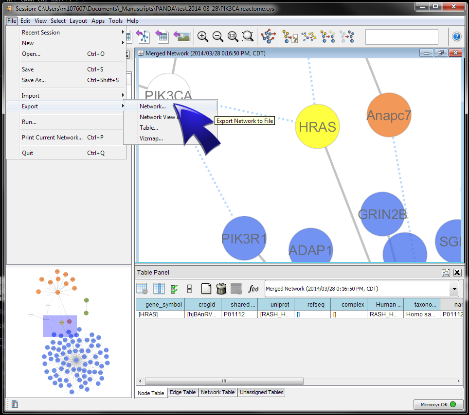
Task: Open the Help icon in the toolbar
Action: coord(456,36)
